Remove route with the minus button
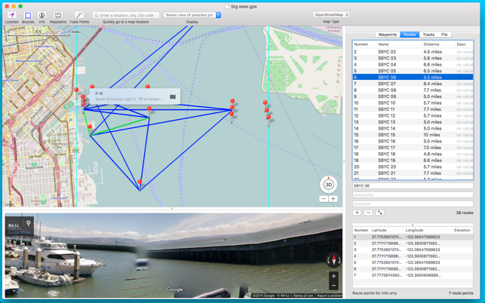 pos(368,213)
